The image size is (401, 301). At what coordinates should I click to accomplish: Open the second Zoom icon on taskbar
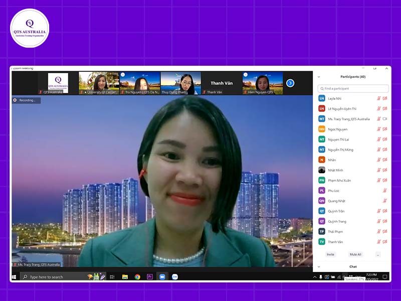[175, 277]
